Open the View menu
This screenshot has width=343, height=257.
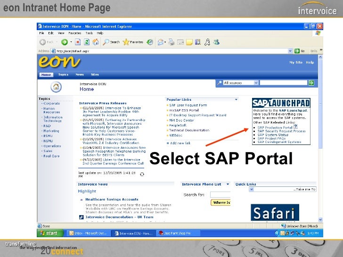click(61, 33)
